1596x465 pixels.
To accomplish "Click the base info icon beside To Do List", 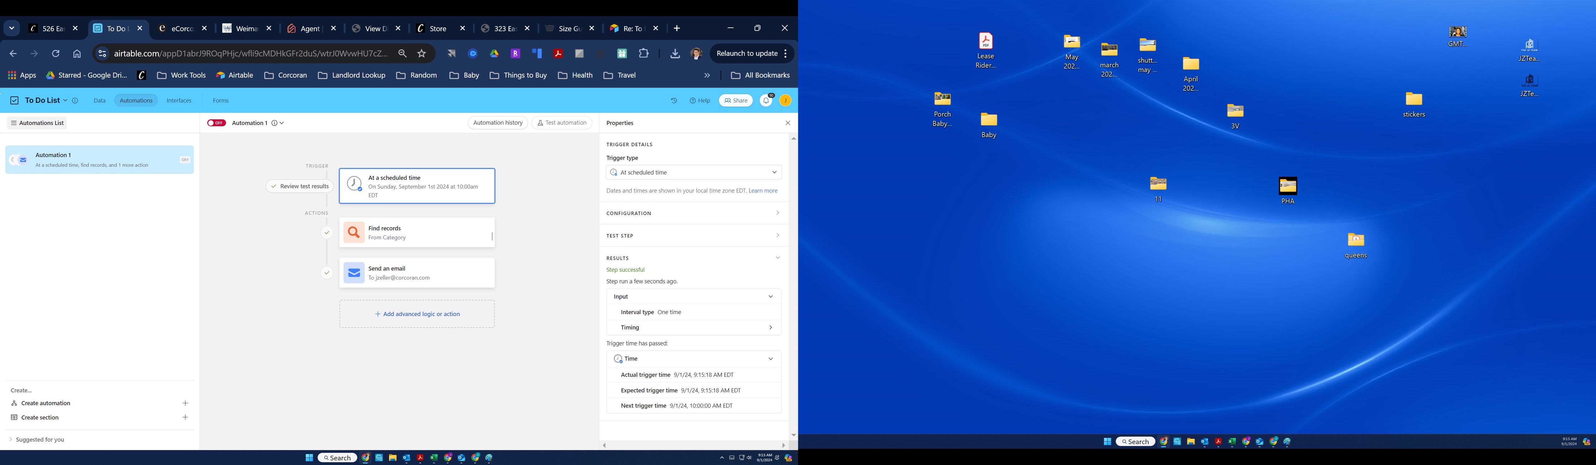I will pyautogui.click(x=75, y=100).
